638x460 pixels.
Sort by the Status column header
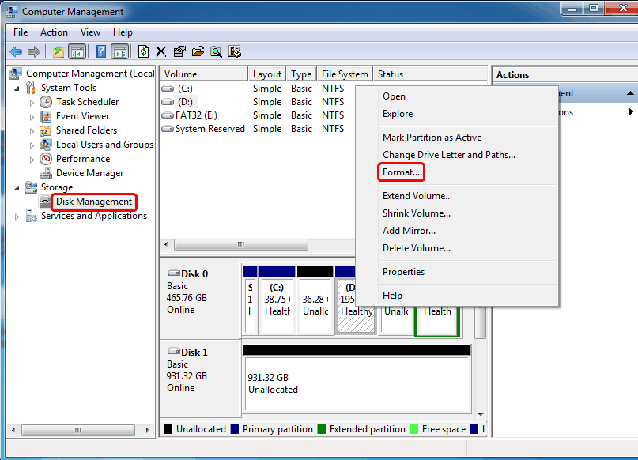tap(429, 74)
